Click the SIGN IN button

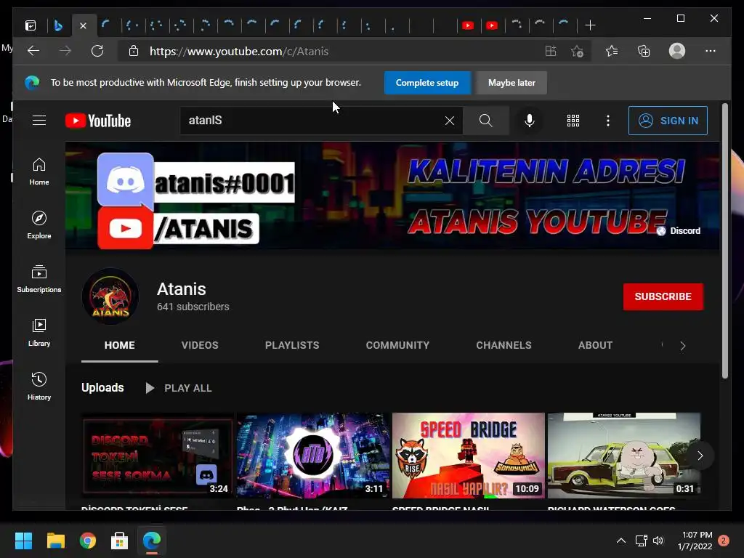coord(668,121)
